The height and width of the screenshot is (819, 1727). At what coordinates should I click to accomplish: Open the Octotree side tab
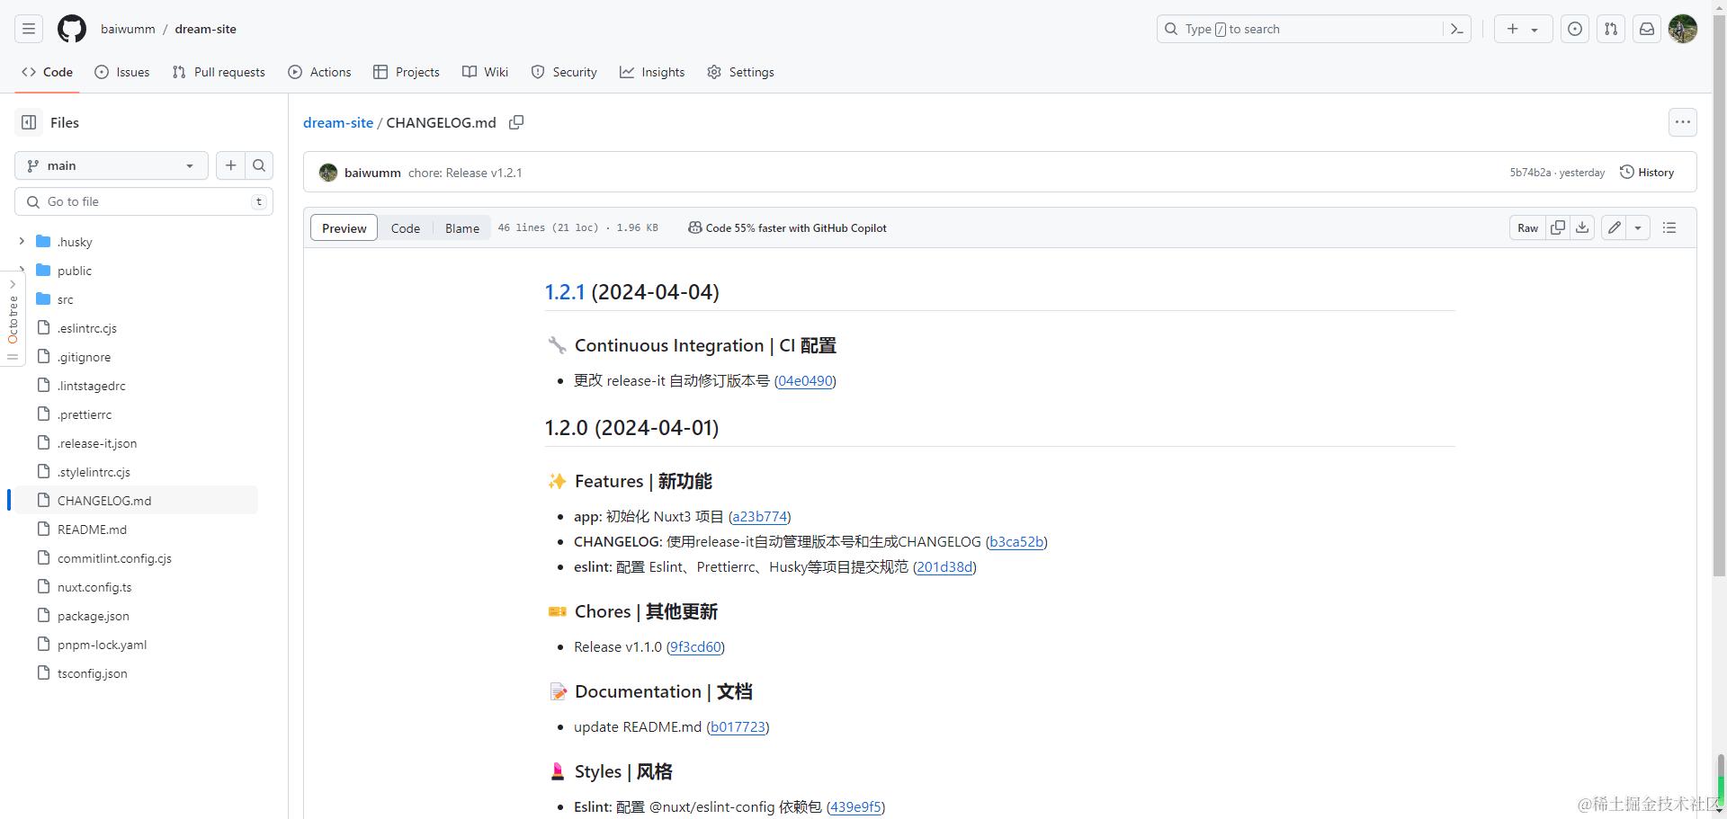pyautogui.click(x=13, y=319)
